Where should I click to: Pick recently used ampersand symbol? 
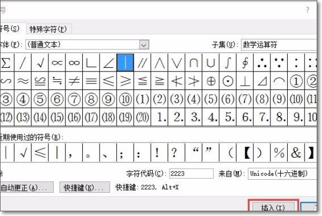[296, 152]
